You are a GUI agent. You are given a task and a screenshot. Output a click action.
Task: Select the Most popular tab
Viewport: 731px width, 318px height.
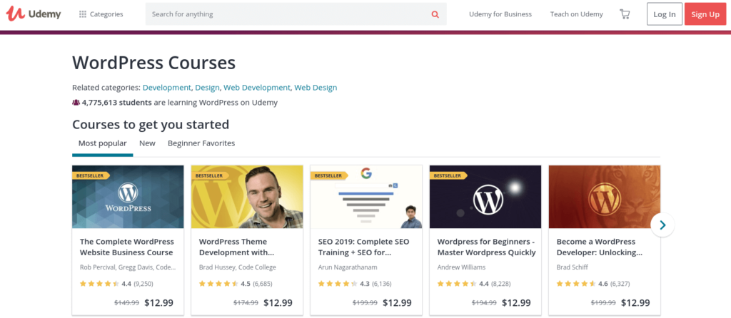pos(102,143)
